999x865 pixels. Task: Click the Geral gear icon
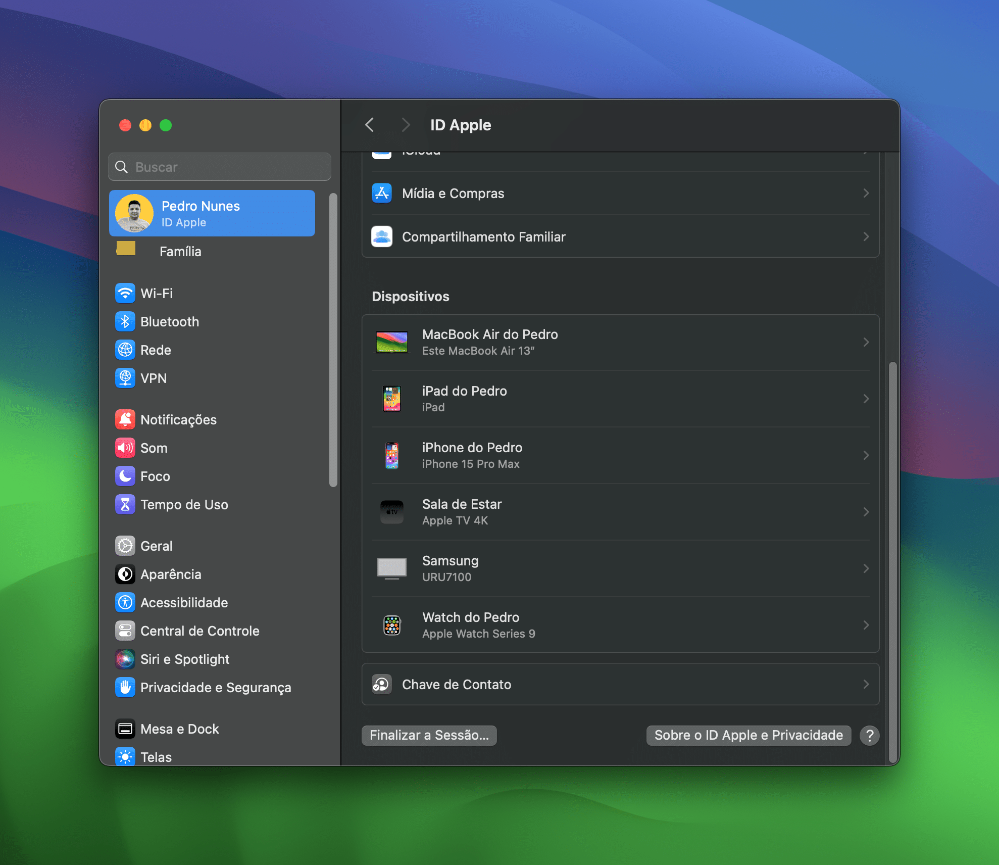click(125, 546)
